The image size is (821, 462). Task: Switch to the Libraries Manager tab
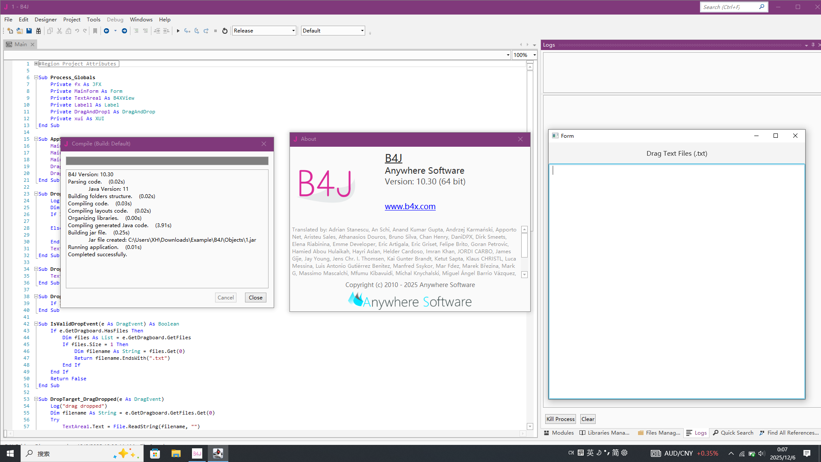(x=604, y=433)
